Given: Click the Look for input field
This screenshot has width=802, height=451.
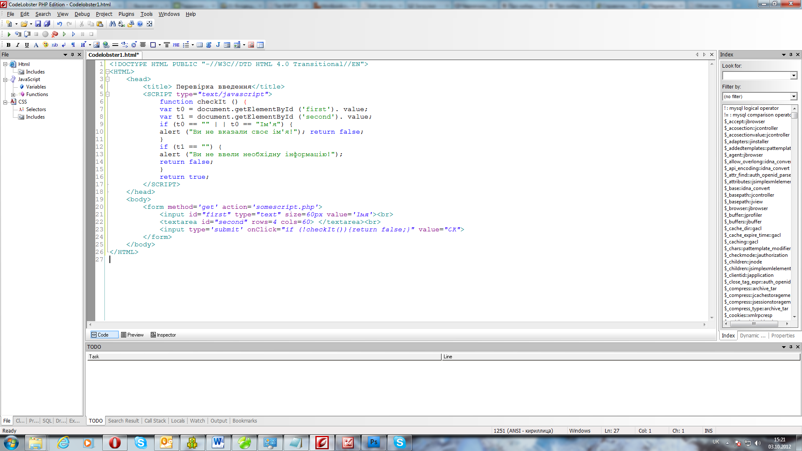Looking at the screenshot, I should tap(756, 76).
